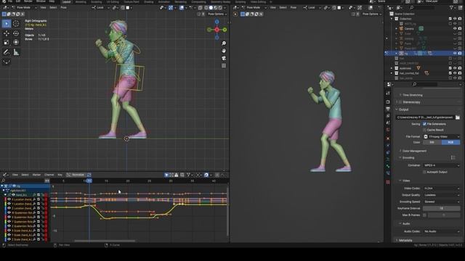
Task: Hide the selected rig via eye icon
Action: (455, 53)
